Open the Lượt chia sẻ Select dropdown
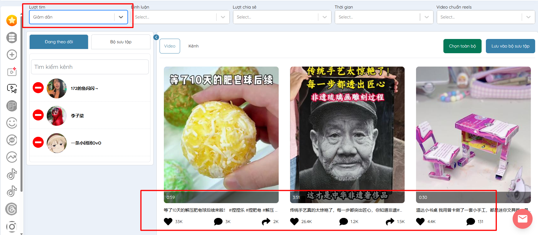This screenshot has width=538, height=235. [282, 17]
